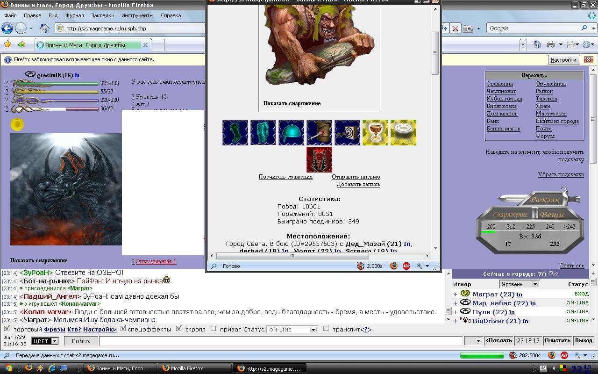Open the 'ЦВЕТ' color dropdown
This screenshot has width=598, height=374.
45,341
